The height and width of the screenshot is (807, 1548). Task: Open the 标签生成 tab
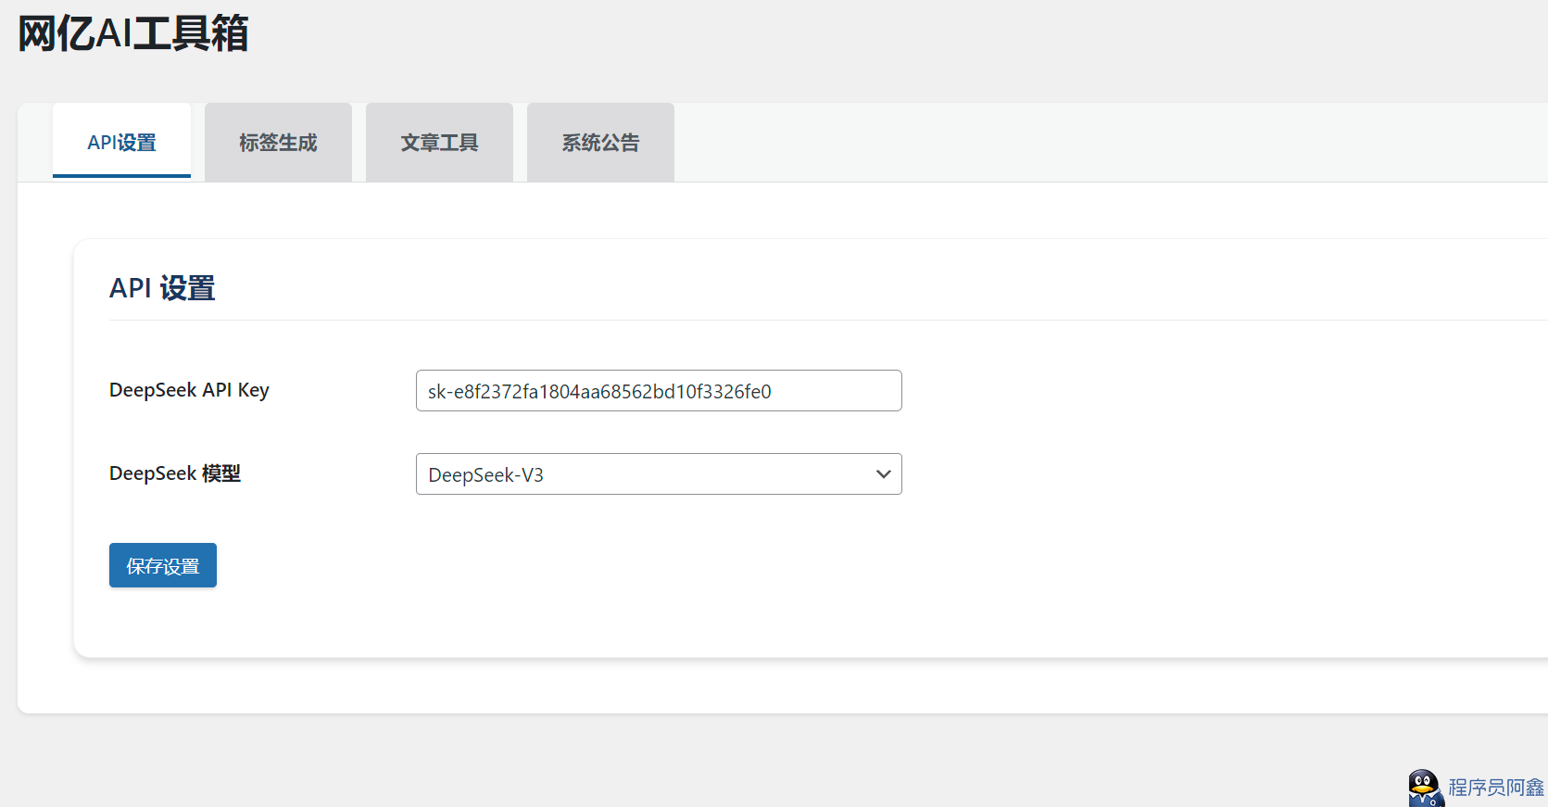tap(278, 142)
